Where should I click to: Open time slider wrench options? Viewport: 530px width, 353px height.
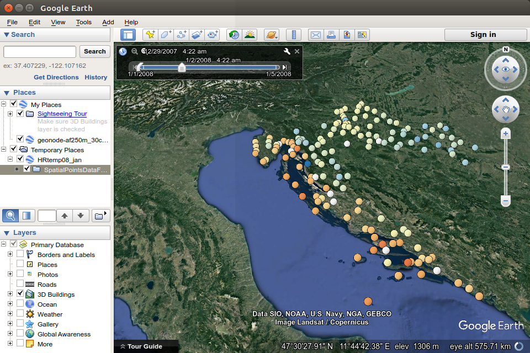point(287,51)
